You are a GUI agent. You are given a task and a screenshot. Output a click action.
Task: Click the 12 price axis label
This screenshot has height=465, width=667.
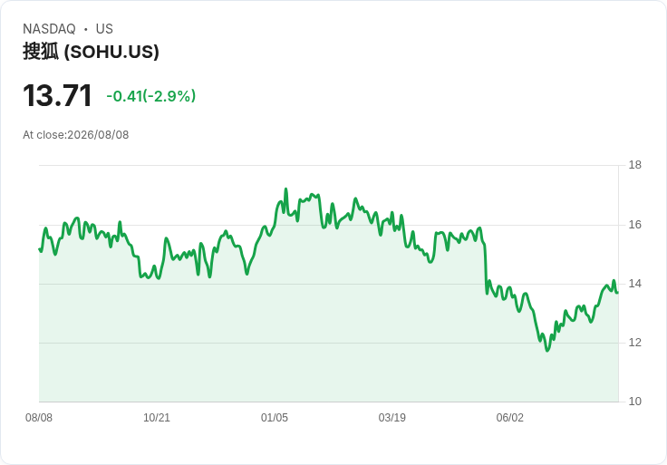coord(635,343)
